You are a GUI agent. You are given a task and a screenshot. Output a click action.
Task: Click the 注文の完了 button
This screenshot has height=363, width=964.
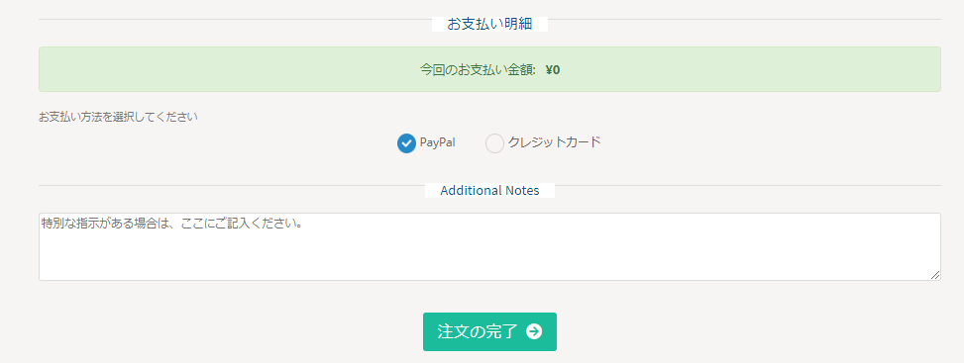coord(489,331)
